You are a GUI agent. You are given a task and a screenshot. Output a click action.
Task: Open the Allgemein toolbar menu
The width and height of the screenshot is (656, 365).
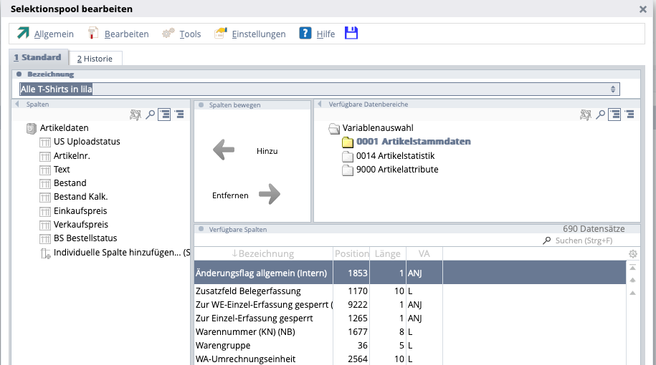click(45, 34)
